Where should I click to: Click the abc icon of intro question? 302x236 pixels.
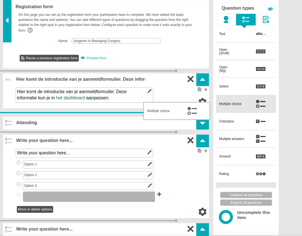click(x=9, y=79)
